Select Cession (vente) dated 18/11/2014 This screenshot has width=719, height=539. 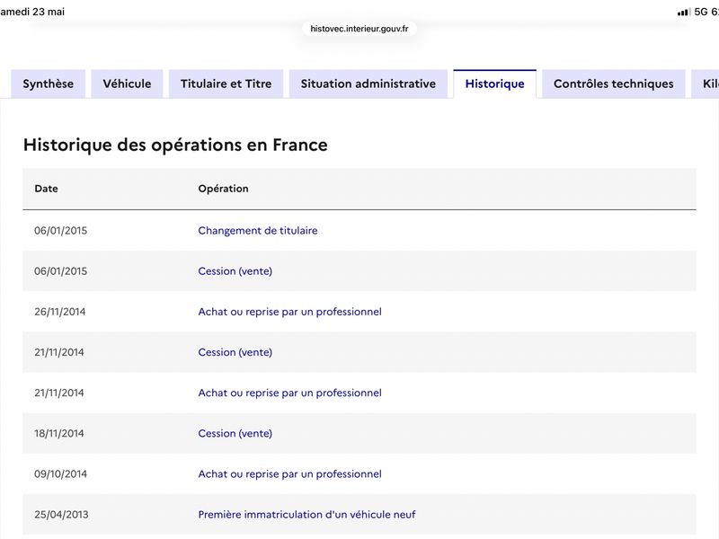[235, 434]
